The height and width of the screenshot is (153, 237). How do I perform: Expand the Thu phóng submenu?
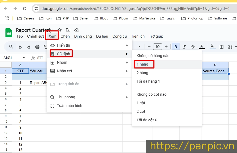tap(89, 97)
